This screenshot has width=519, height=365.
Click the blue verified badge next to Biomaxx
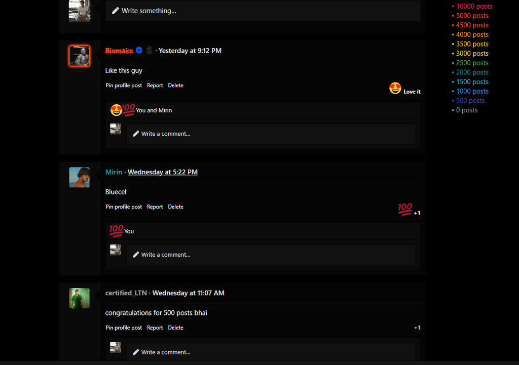tap(139, 50)
